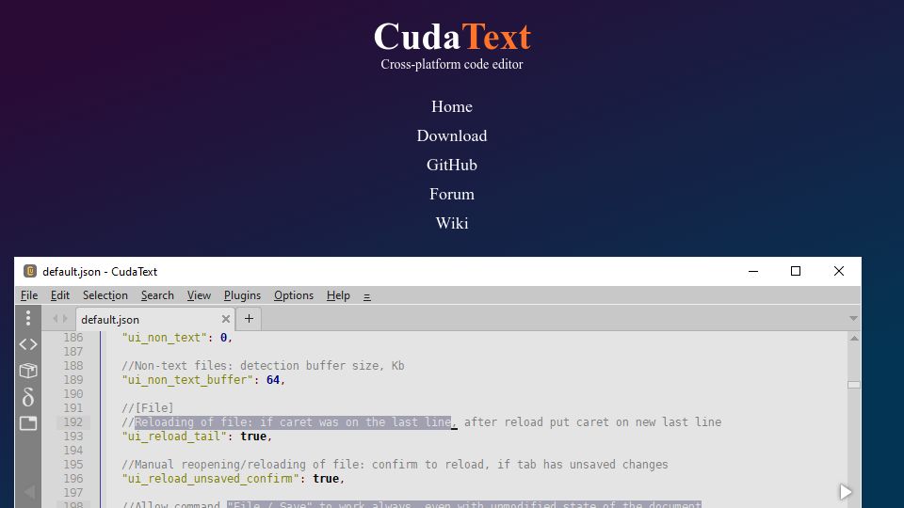Visit the GitHub link

pos(452,166)
